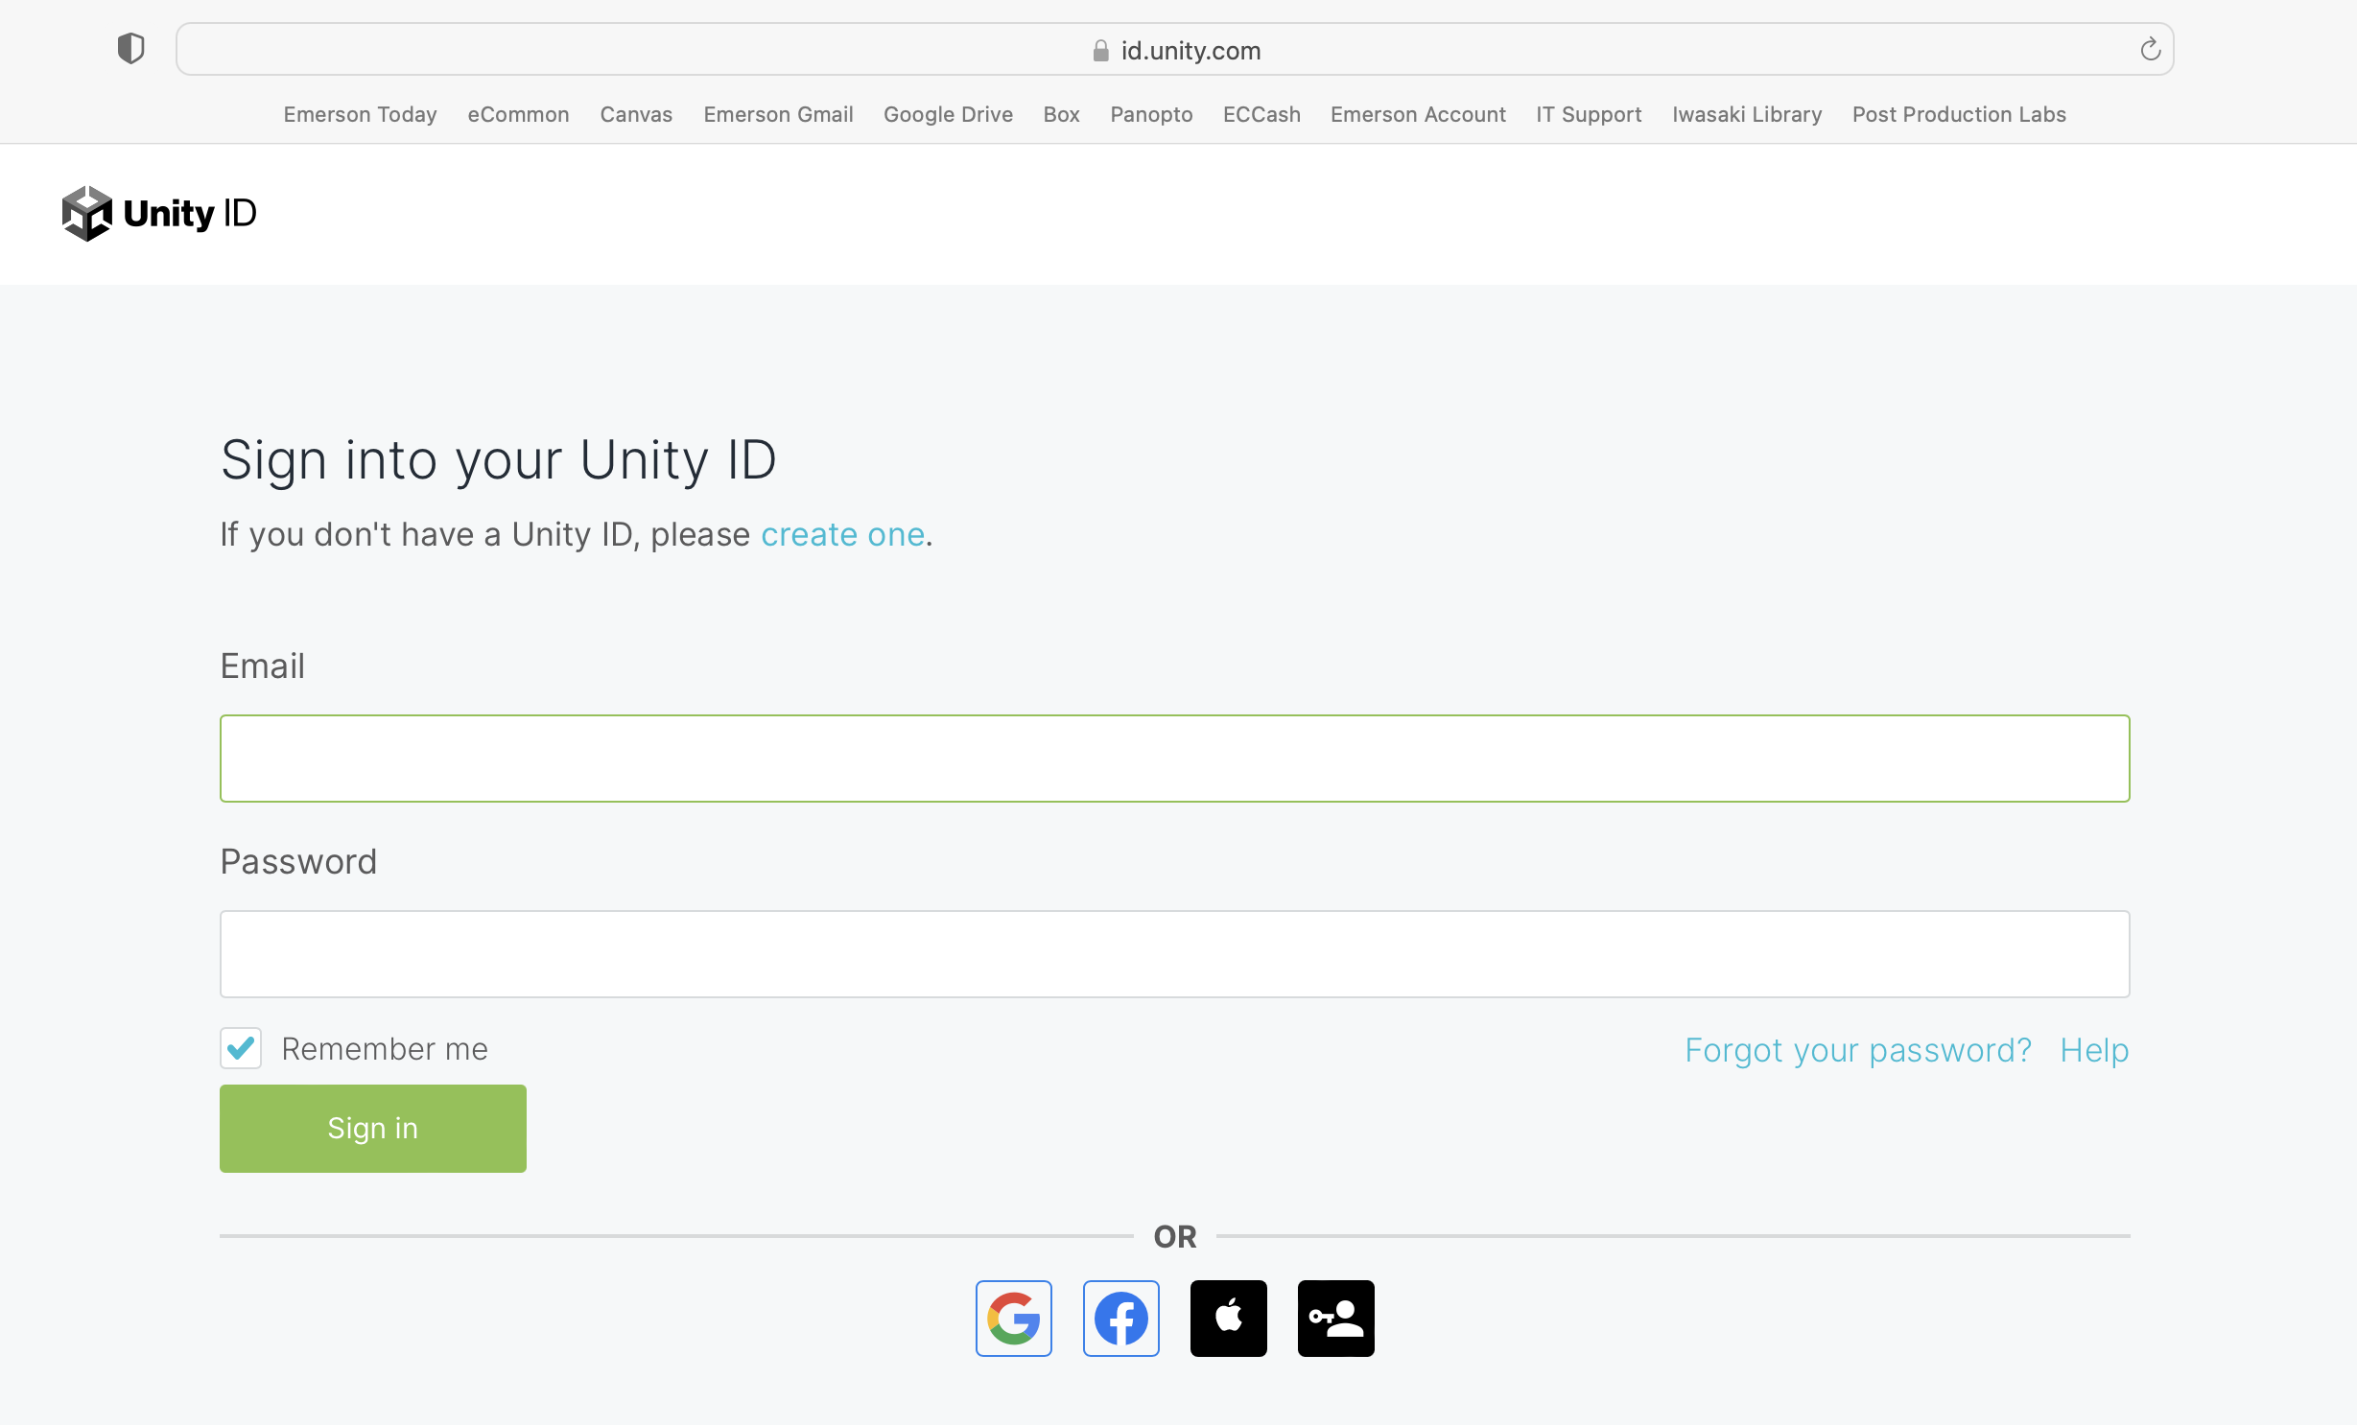Click the id.unity.com address bar
The image size is (2357, 1425).
1174,49
